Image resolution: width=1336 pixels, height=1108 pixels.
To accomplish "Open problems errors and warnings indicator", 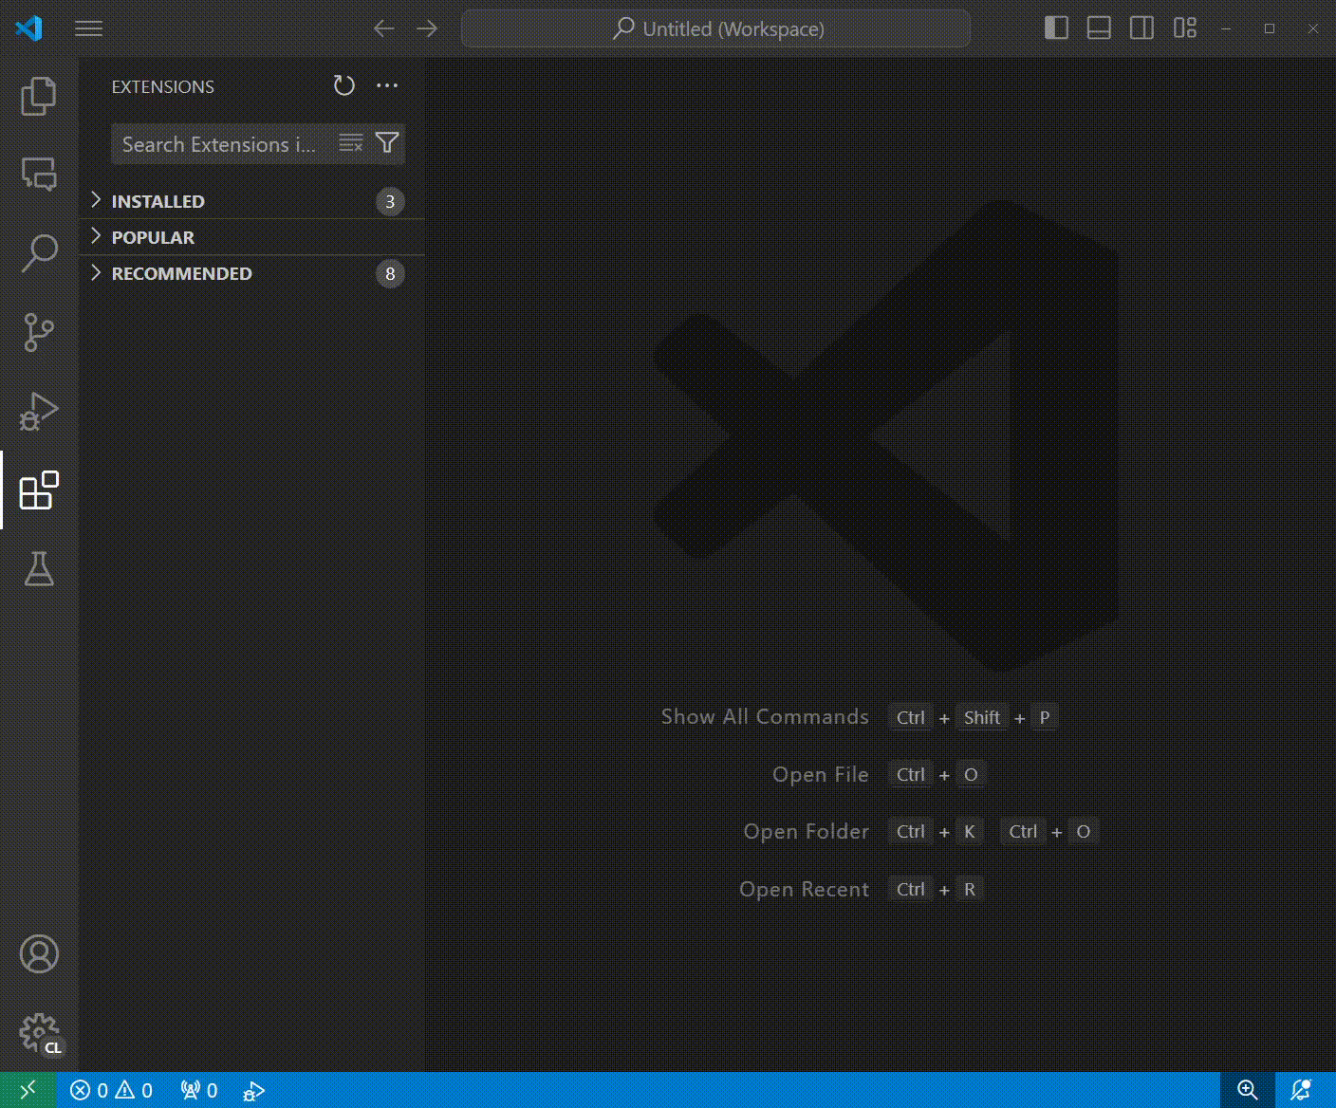I will [111, 1090].
